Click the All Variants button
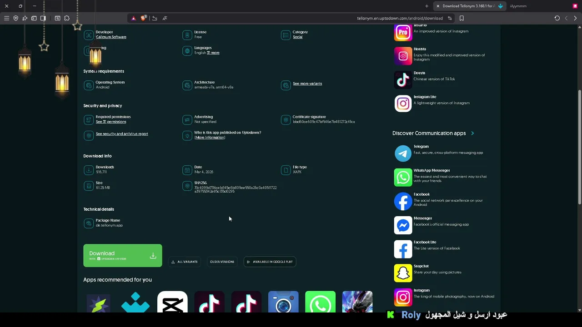Viewport: 582px width, 327px height. (x=184, y=262)
